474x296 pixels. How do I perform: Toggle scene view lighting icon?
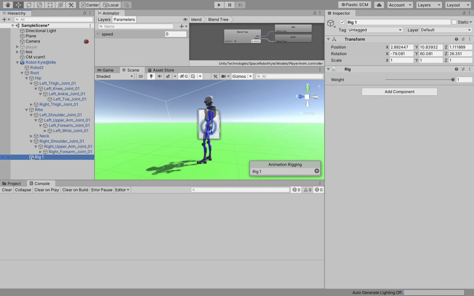coord(151,76)
